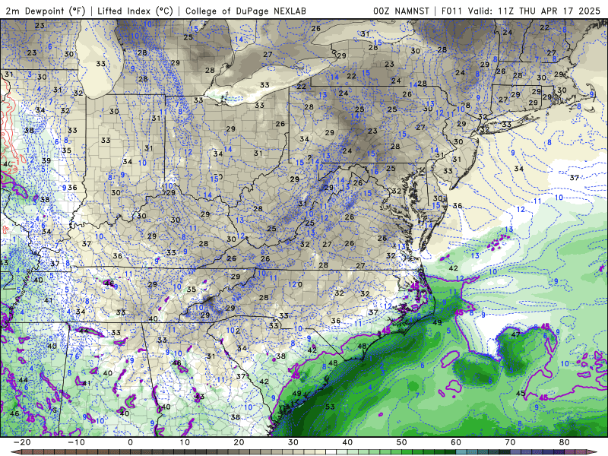Click the 70 label on the color scale
Viewport: 608px width, 456px height.
click(x=510, y=442)
